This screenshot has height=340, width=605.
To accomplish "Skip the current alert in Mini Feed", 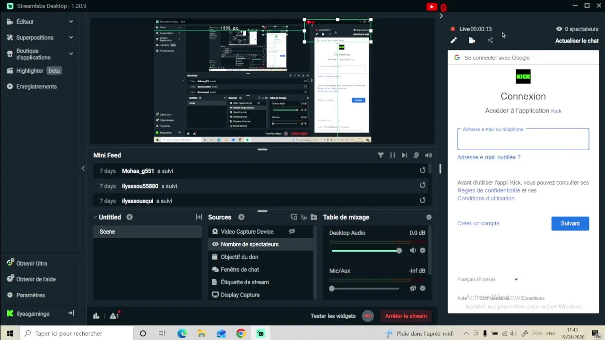I will coord(404,155).
